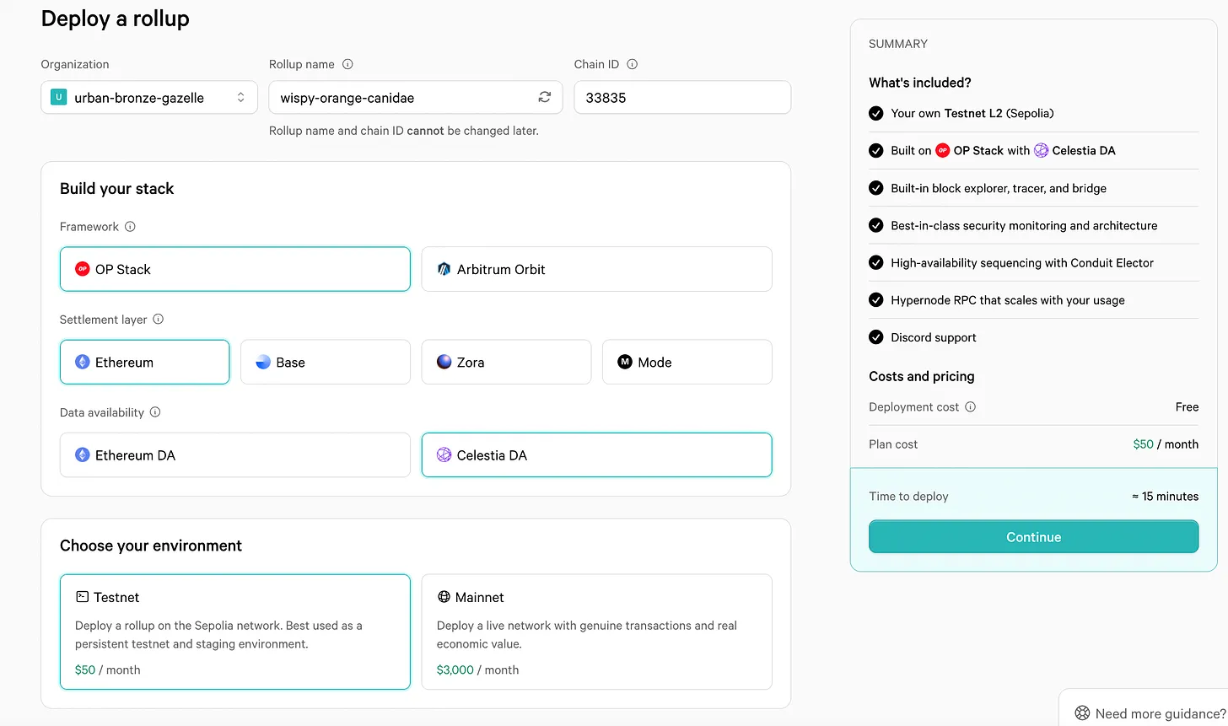The image size is (1228, 726).
Task: Click checkmark beside Best-in-class security monitoring
Action: [x=876, y=225]
